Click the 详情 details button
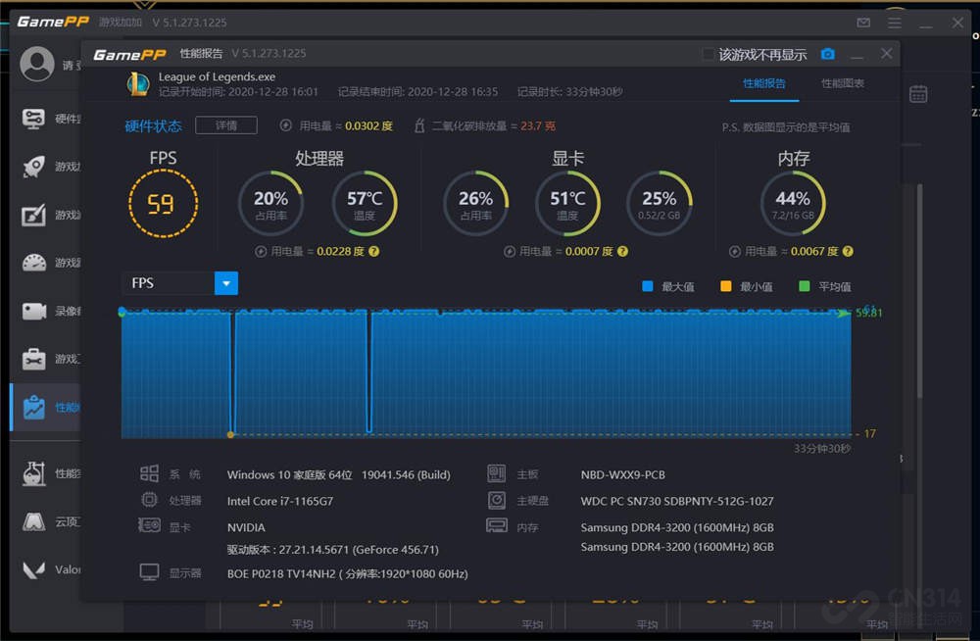This screenshot has height=641, width=980. [x=226, y=125]
